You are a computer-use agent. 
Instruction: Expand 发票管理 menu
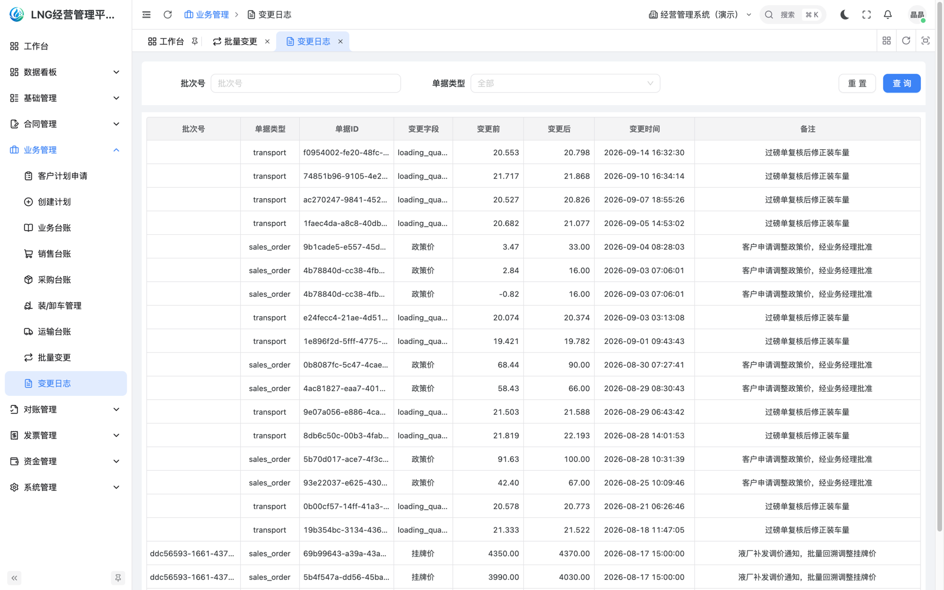(x=65, y=435)
